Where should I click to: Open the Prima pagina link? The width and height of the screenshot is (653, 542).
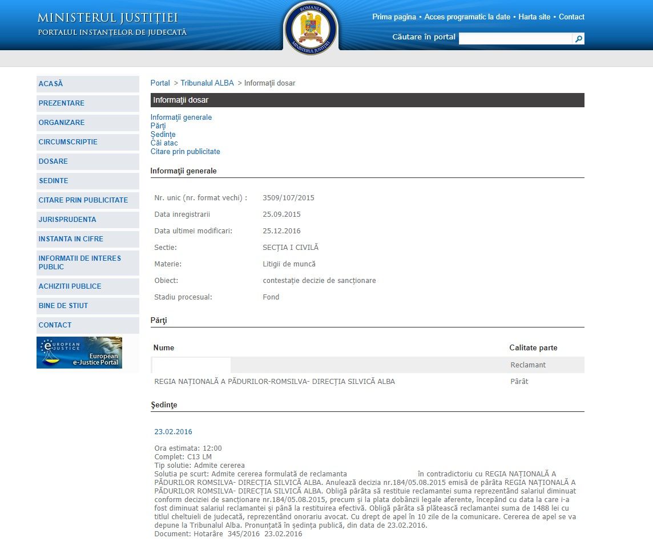point(394,17)
